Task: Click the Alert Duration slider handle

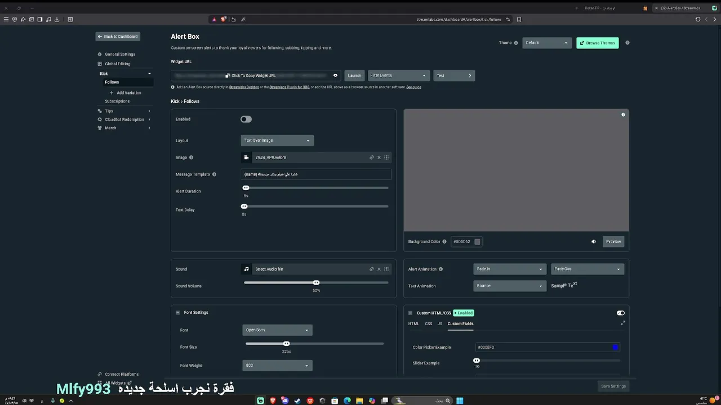Action: pos(246,188)
